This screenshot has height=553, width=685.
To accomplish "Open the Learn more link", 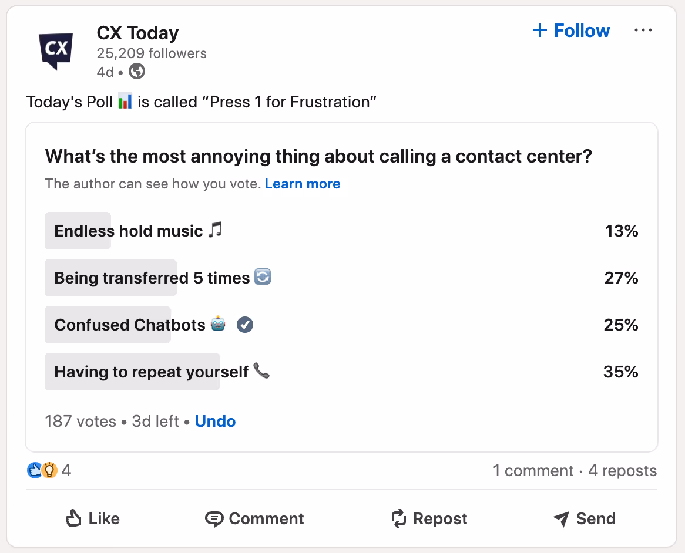I will (303, 184).
